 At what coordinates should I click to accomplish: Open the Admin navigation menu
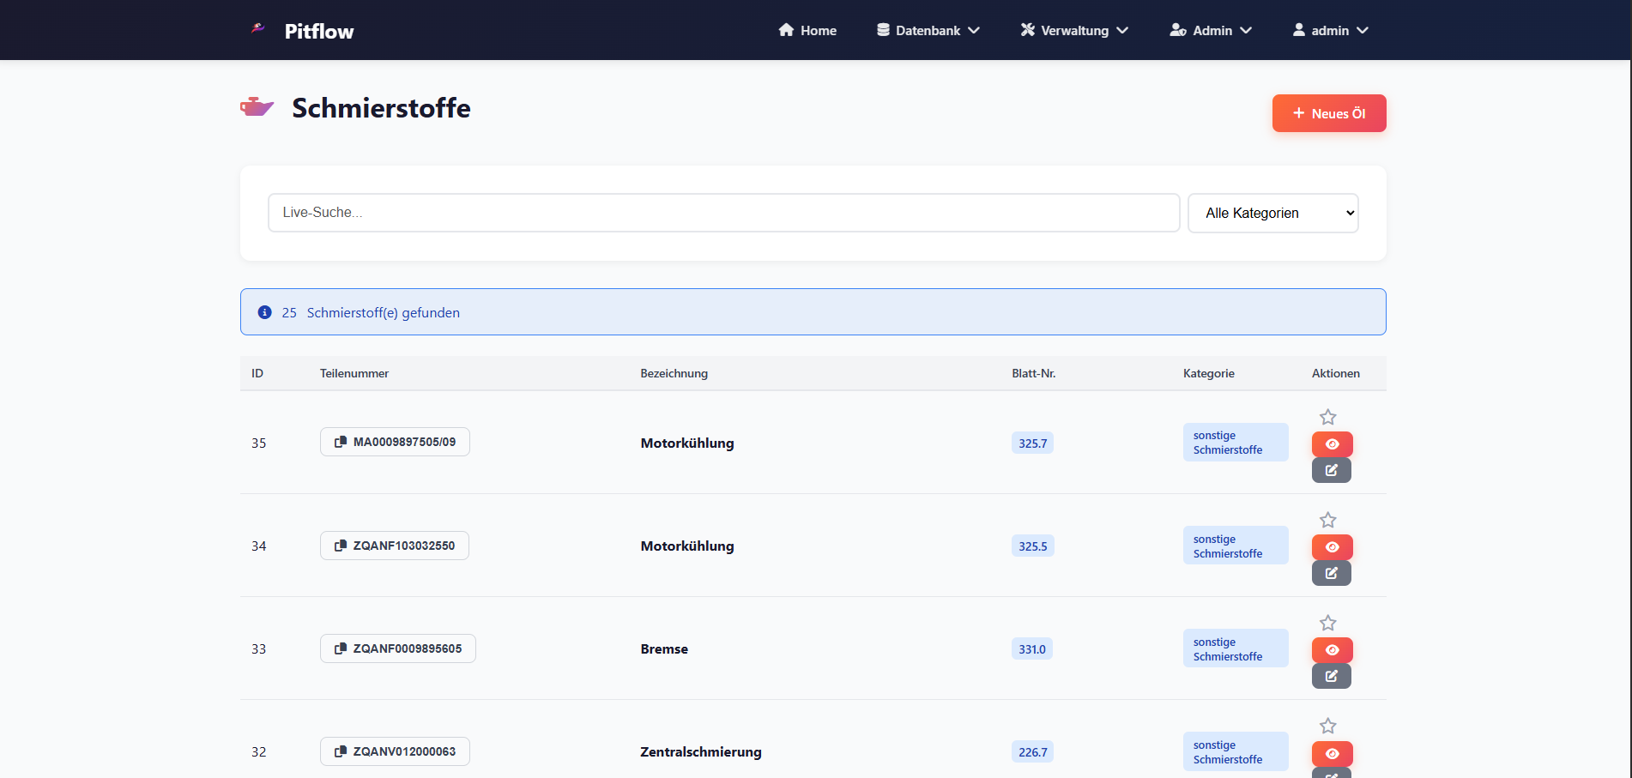tap(1211, 30)
